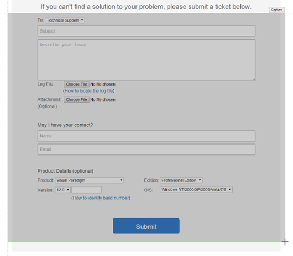Click the Capture button
Image resolution: width=293 pixels, height=256 pixels.
click(x=276, y=10)
